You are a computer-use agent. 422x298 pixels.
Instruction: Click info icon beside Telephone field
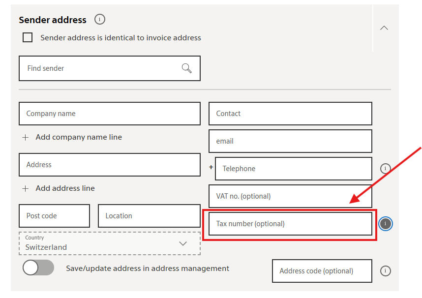tap(385, 169)
